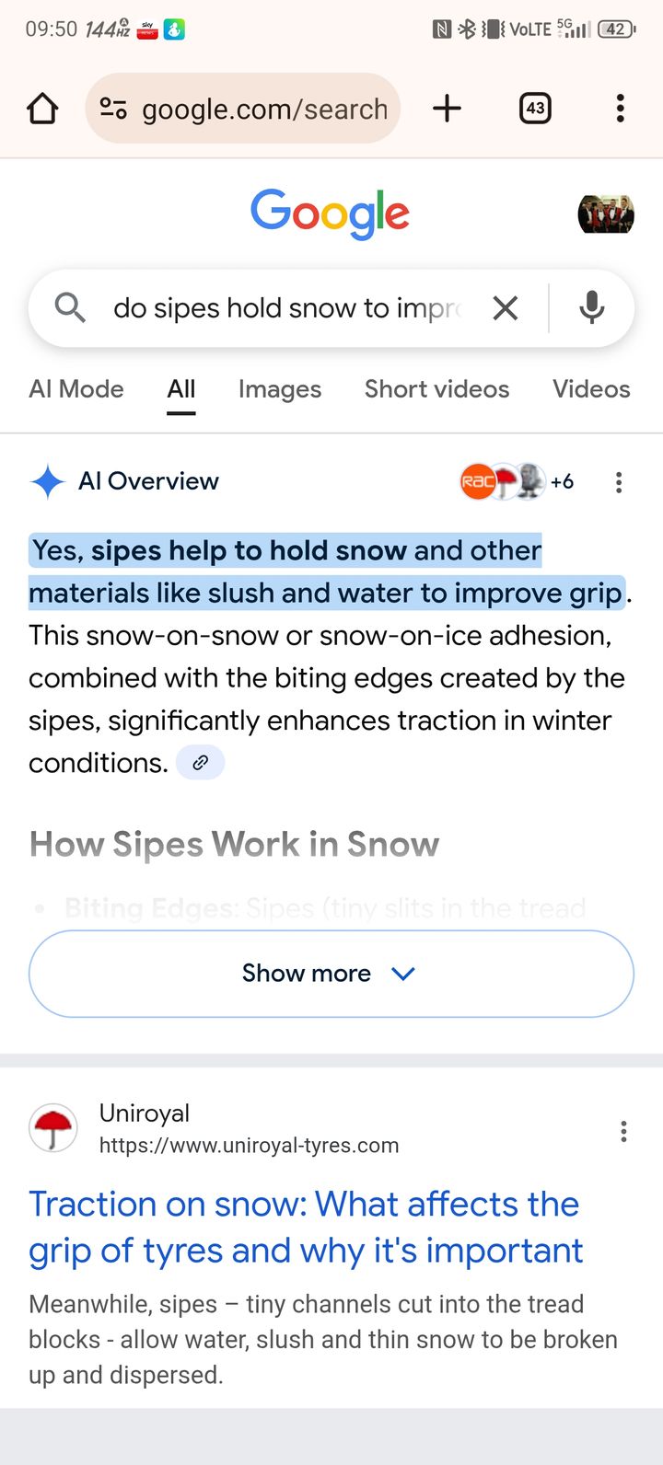Switch to the Images tab
This screenshot has width=663, height=1465.
point(280,389)
